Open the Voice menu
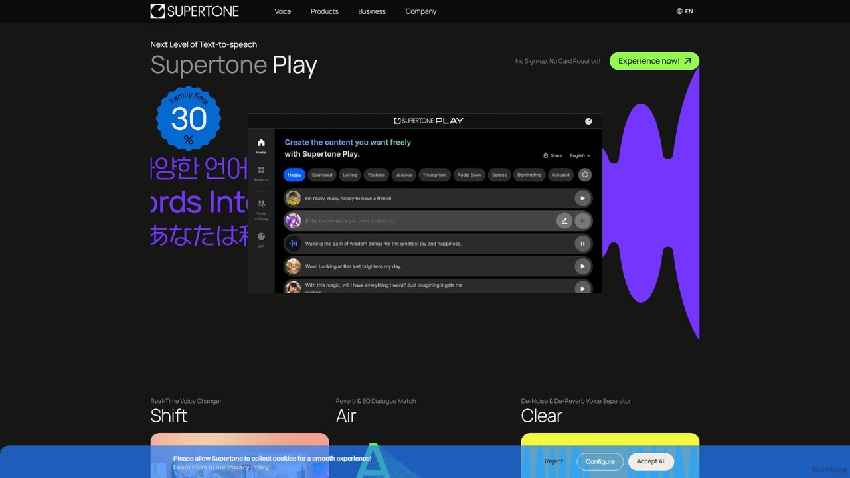This screenshot has height=478, width=850. [x=283, y=11]
